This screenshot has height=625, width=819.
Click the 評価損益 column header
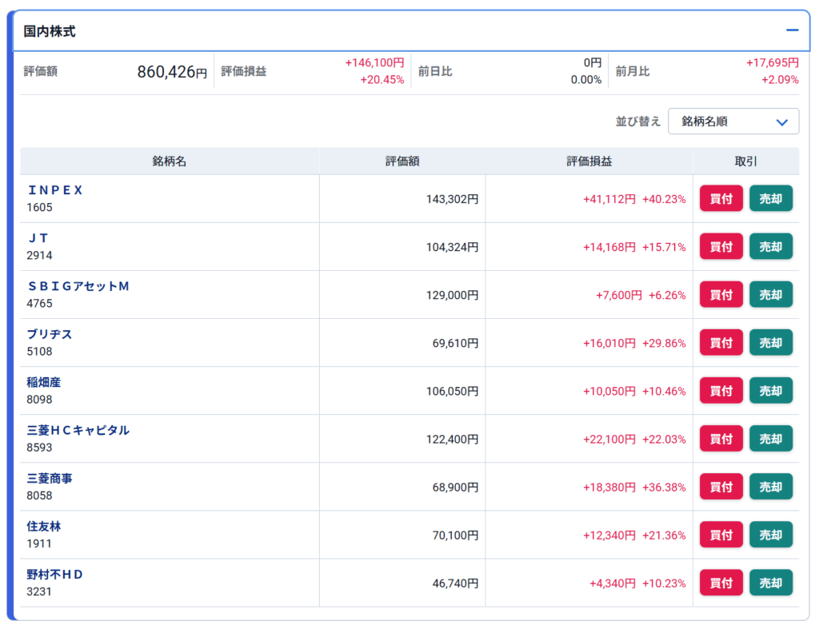click(589, 161)
